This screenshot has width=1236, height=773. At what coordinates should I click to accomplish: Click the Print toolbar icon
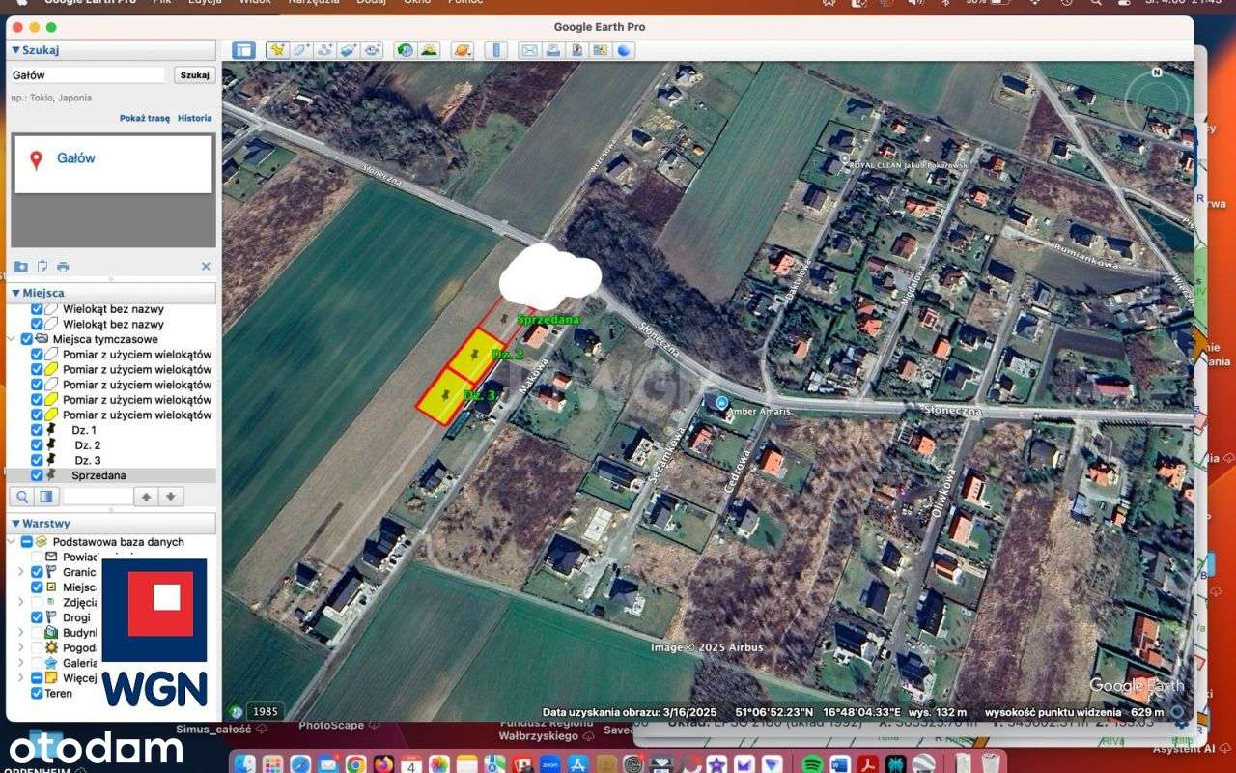point(553,49)
